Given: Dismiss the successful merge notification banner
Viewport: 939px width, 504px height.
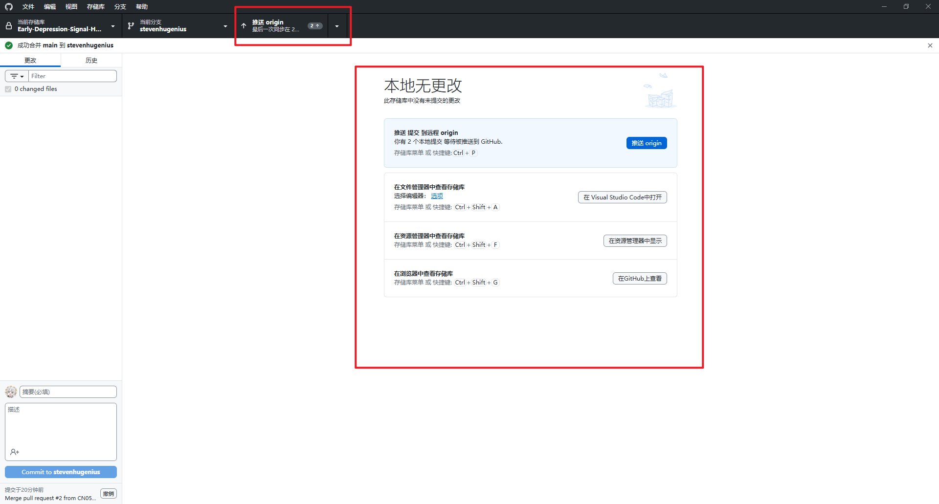Looking at the screenshot, I should [x=930, y=45].
